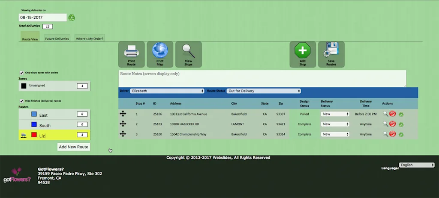Click the Liz route red swatch
This screenshot has height=198, width=439.
coord(34,135)
